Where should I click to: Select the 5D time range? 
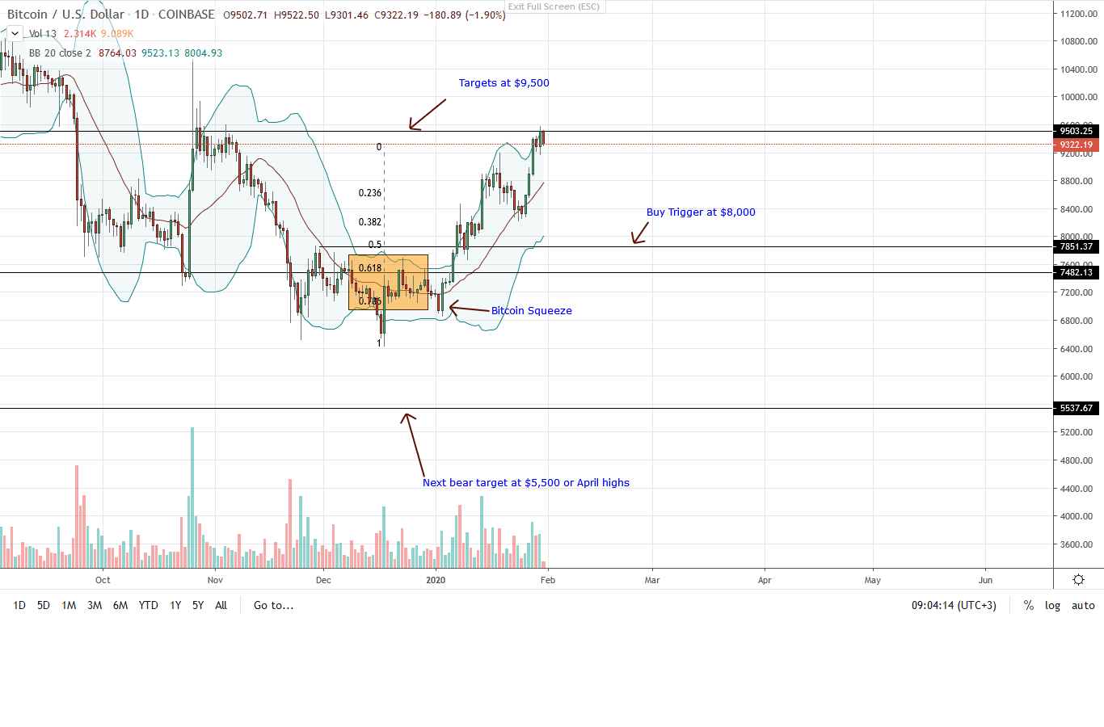point(44,605)
